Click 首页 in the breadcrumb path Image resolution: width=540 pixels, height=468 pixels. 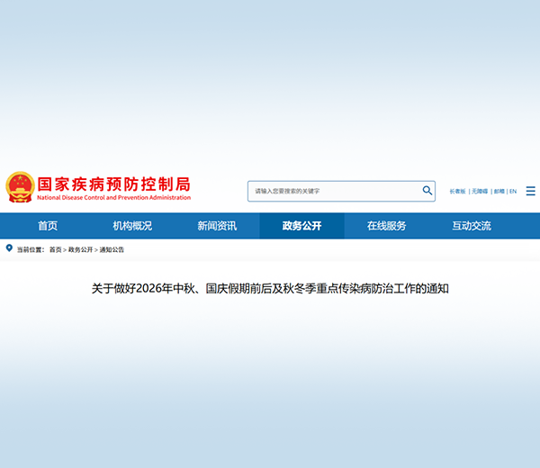[x=56, y=249]
